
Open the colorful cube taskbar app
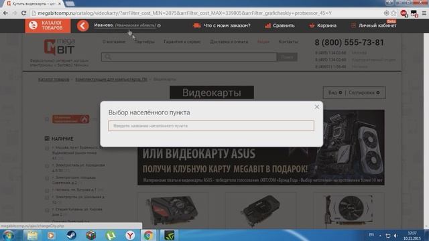(x=91, y=235)
